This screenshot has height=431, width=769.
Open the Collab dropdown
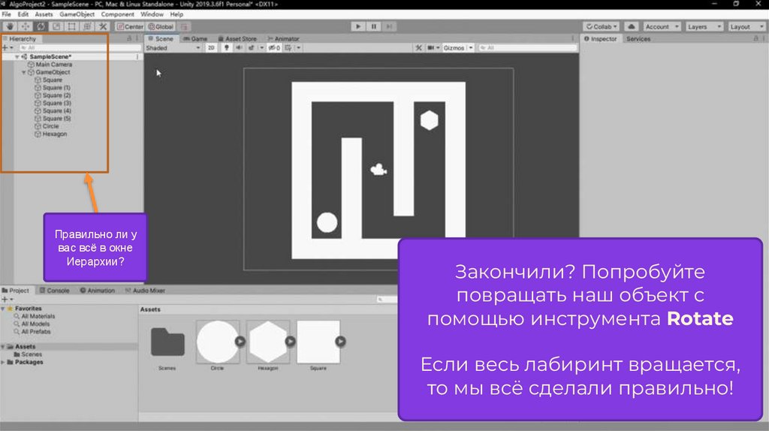coord(602,26)
